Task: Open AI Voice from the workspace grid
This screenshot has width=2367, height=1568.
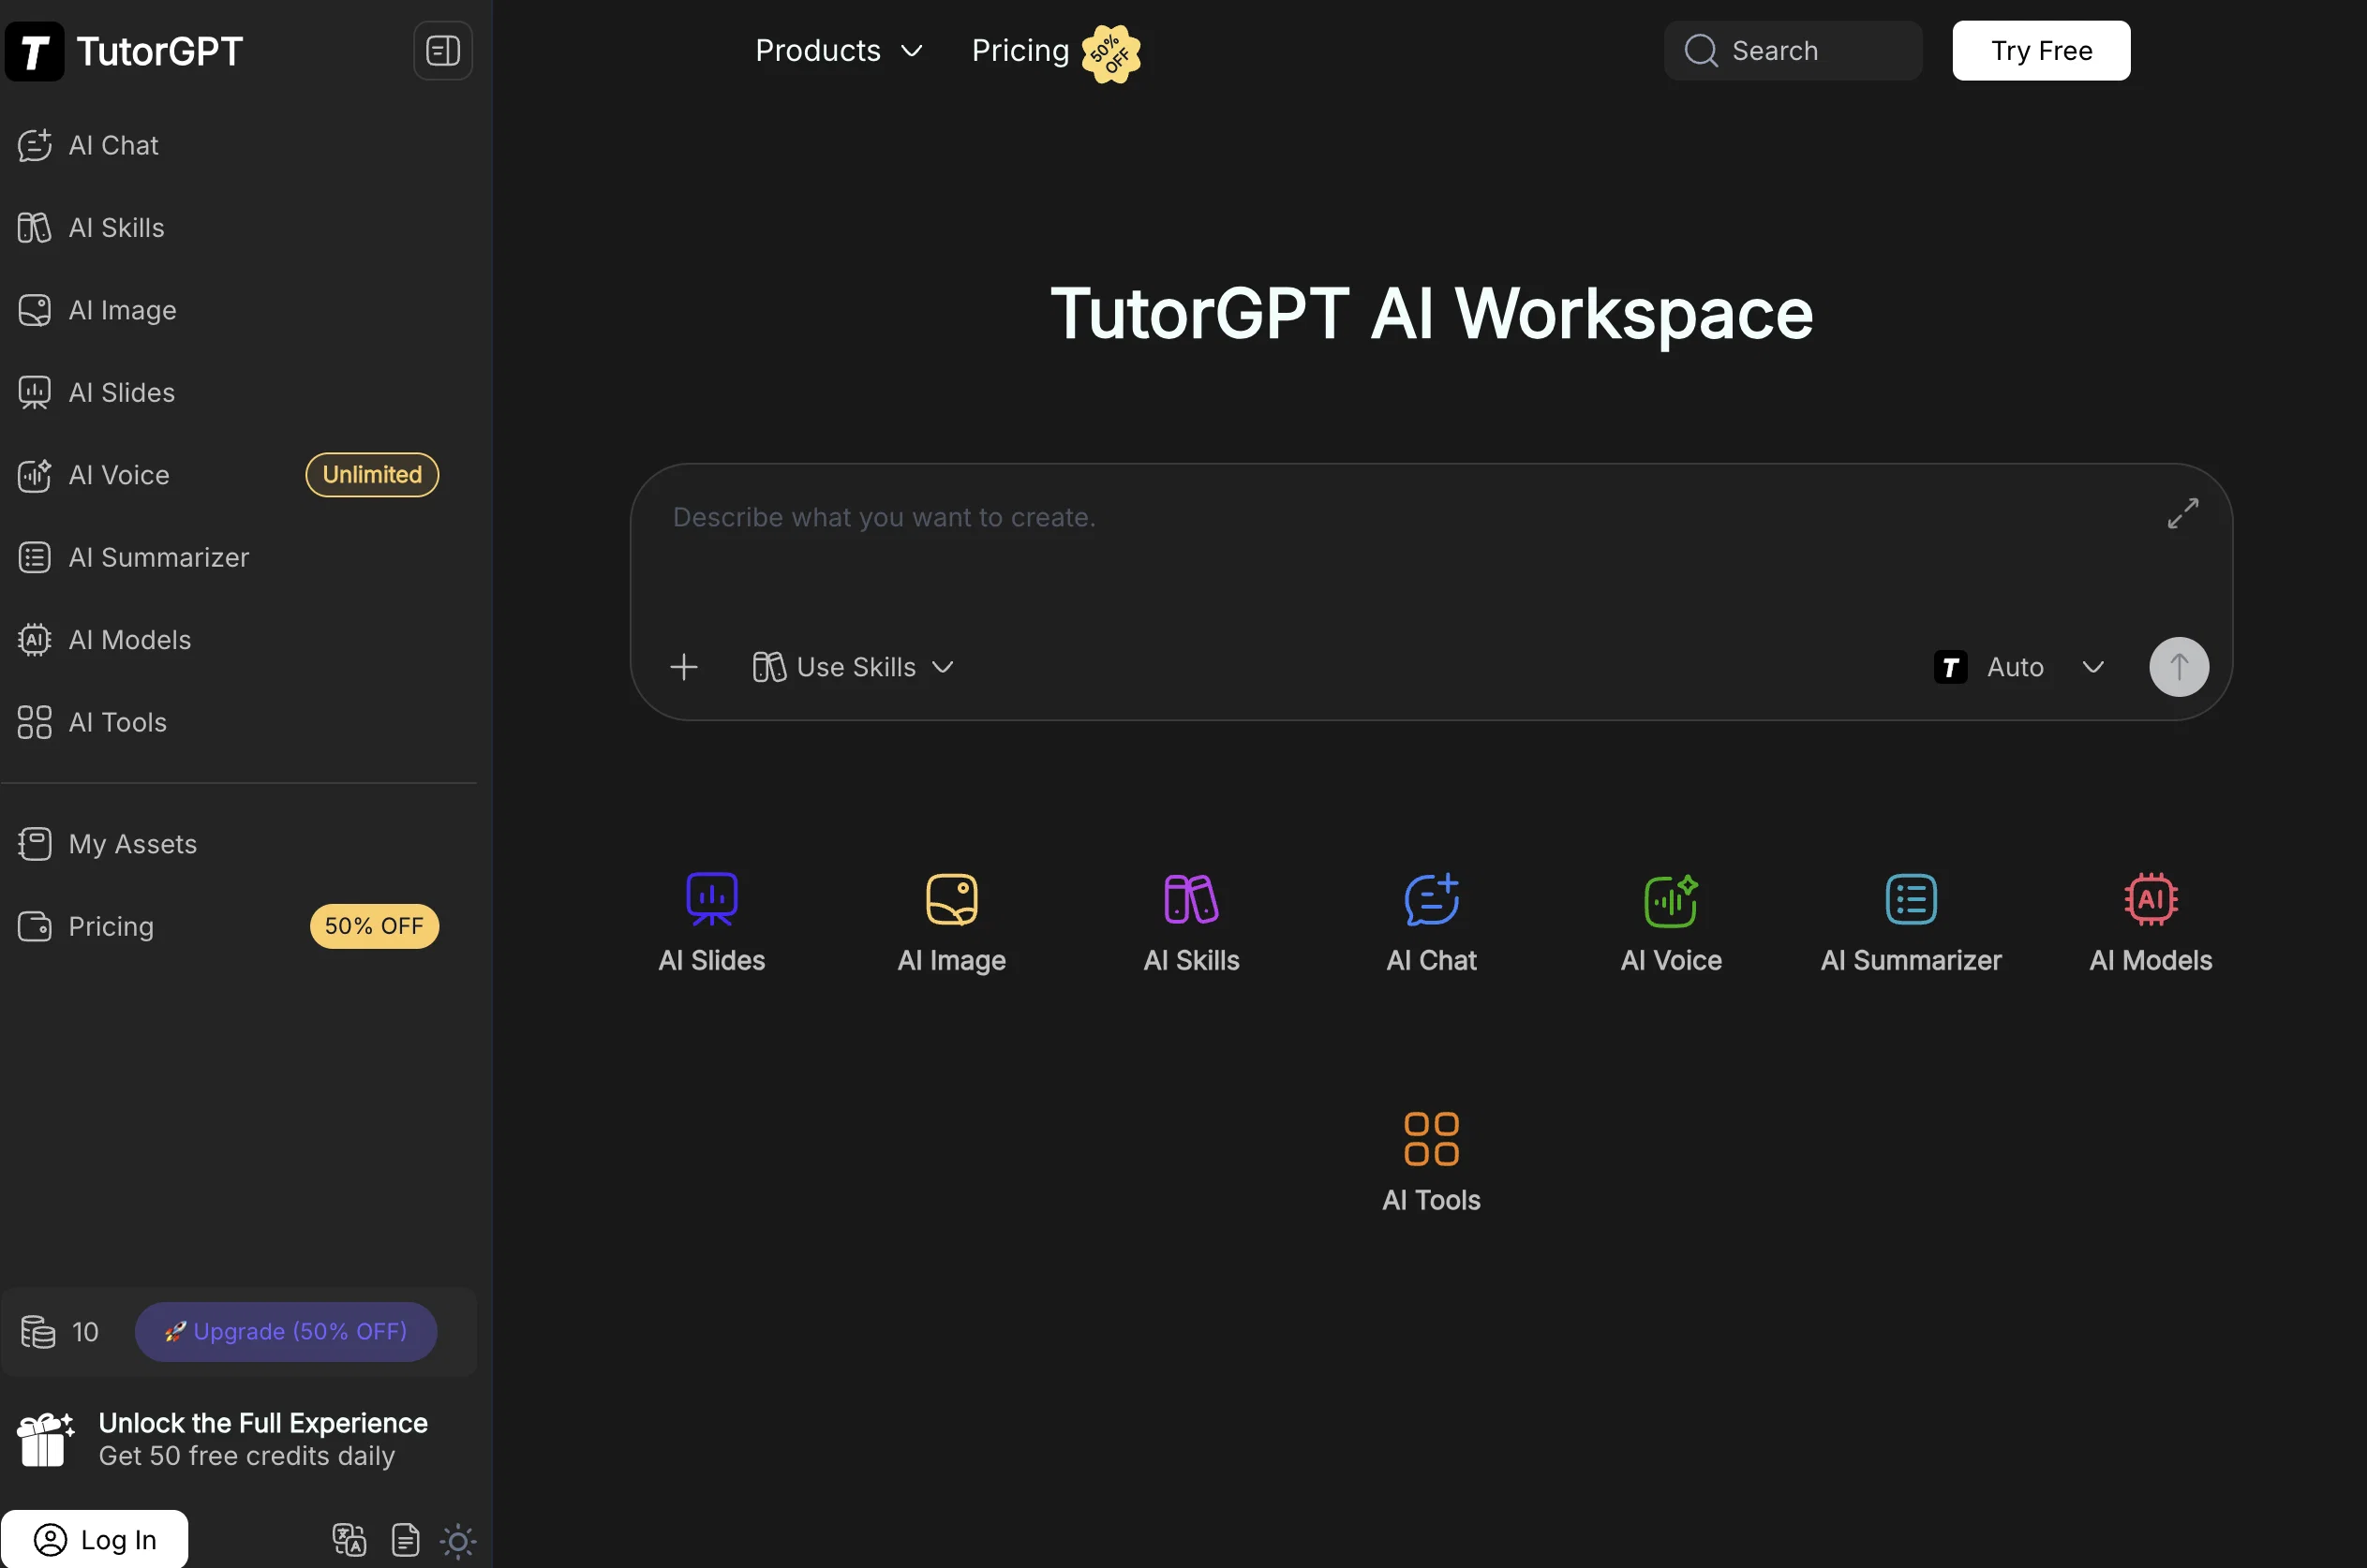Action: pos(1671,923)
